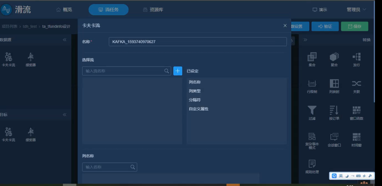Click the 验证 button
The width and height of the screenshot is (382, 186).
point(325,26)
